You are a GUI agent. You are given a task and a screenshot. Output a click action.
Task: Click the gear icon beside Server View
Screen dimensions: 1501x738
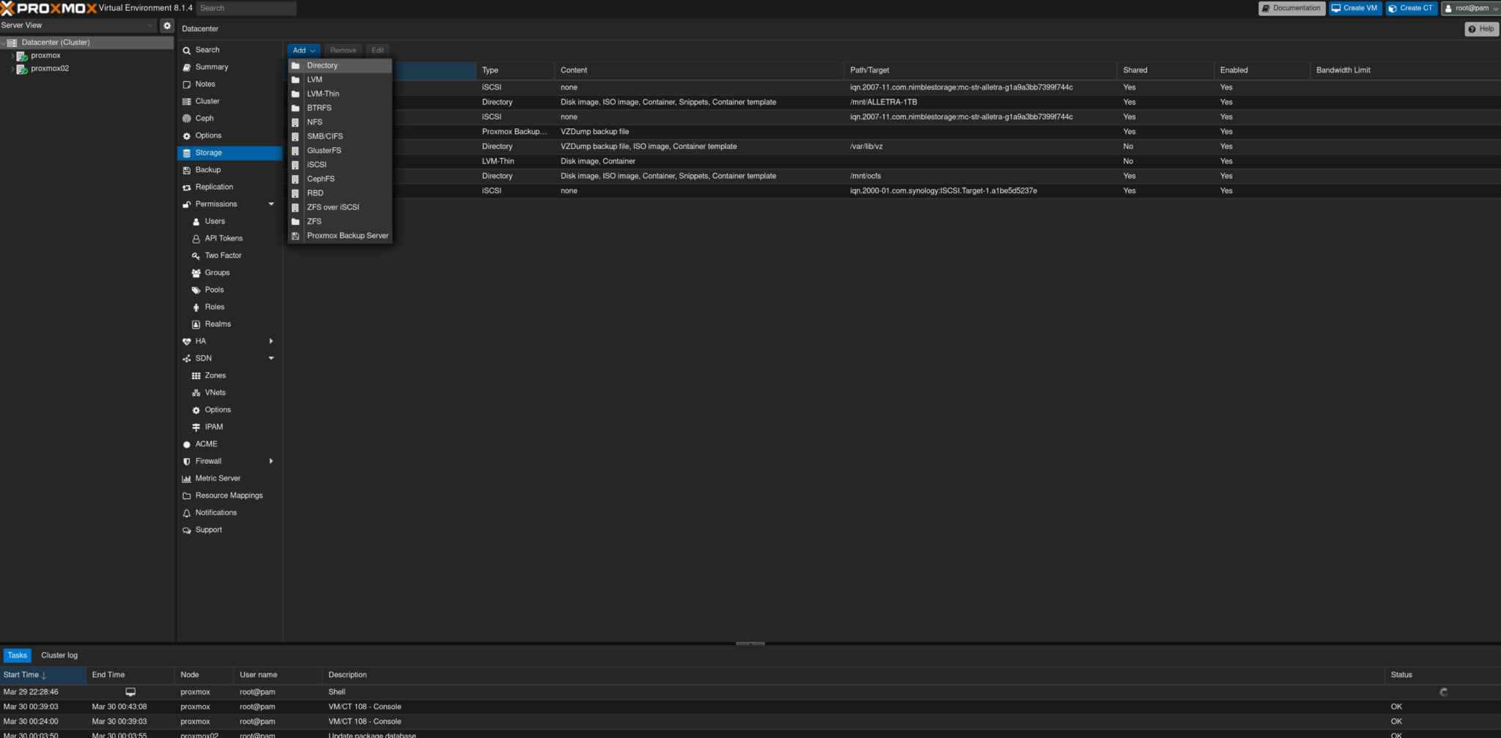coord(167,26)
